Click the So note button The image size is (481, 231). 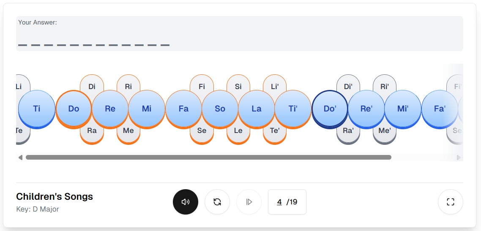pyautogui.click(x=220, y=109)
